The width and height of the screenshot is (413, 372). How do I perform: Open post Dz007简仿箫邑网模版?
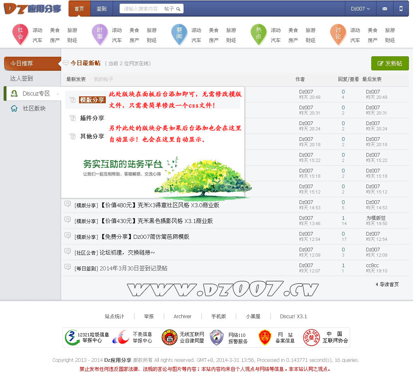coord(146,237)
